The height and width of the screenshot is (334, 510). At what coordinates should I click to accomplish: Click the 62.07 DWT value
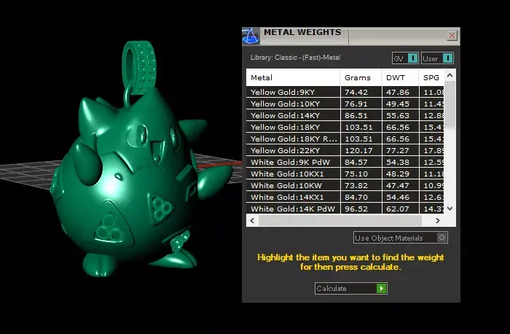click(398, 209)
